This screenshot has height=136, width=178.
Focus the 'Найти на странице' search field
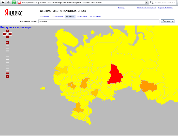coord(165,3)
